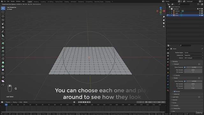Switch to the UV Editing workspace tab
This screenshot has height=115, width=204.
click(x=50, y=2)
